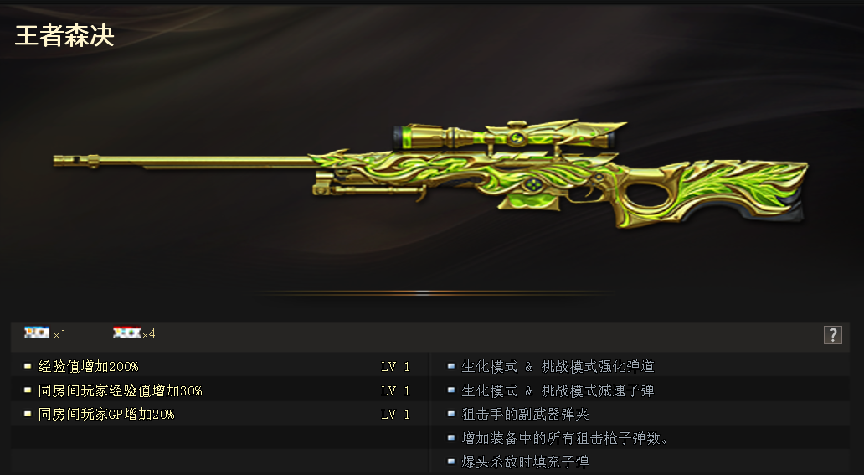Screen dimensions: 864x475
Task: Click the red ticket icon labeled x4
Action: pyautogui.click(x=126, y=332)
